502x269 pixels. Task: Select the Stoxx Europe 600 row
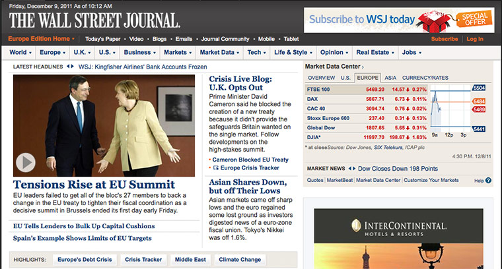(x=366, y=118)
